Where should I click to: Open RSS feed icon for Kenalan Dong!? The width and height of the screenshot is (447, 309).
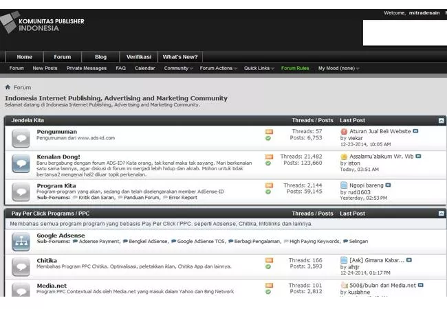[269, 157]
